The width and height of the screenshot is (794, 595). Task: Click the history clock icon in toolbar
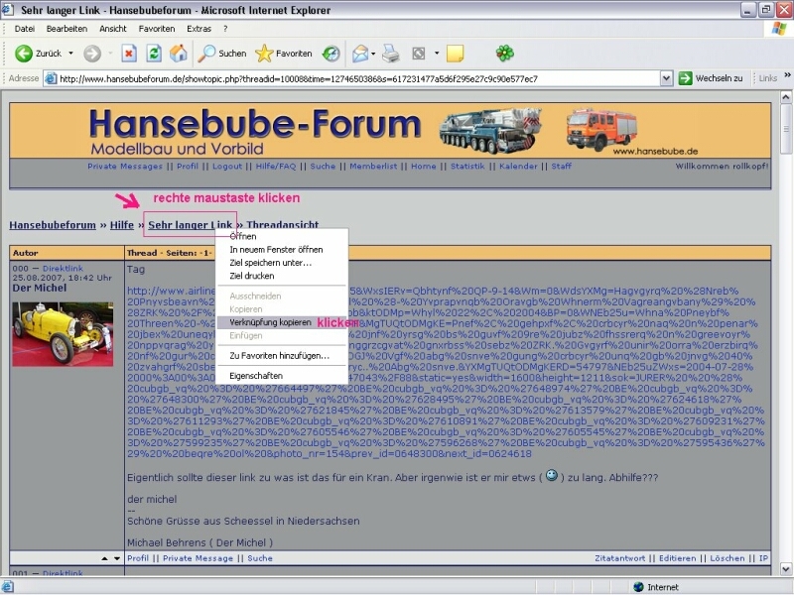click(x=331, y=54)
